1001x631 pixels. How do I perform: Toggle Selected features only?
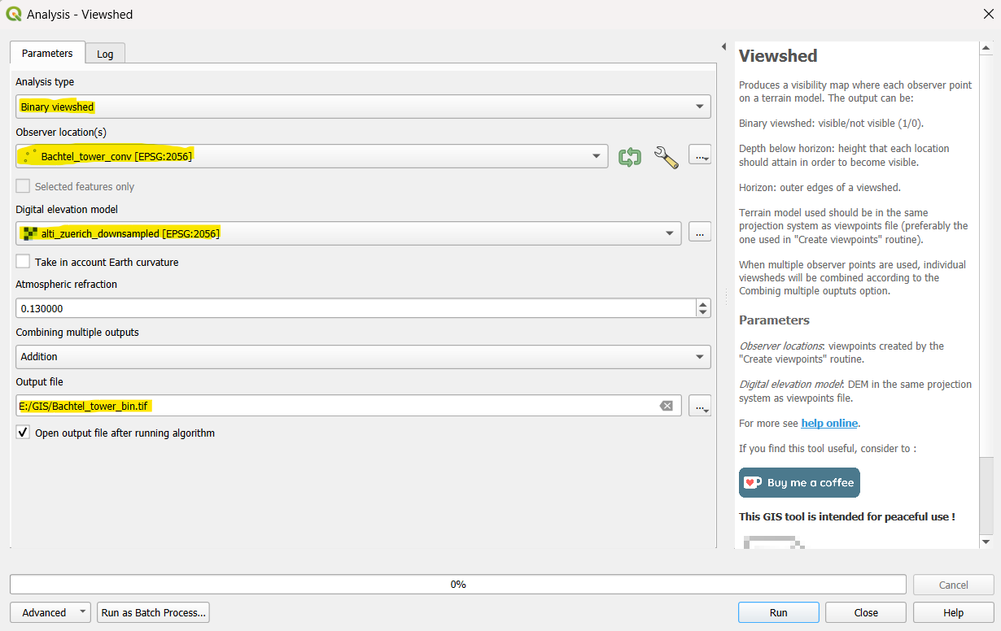(x=22, y=185)
